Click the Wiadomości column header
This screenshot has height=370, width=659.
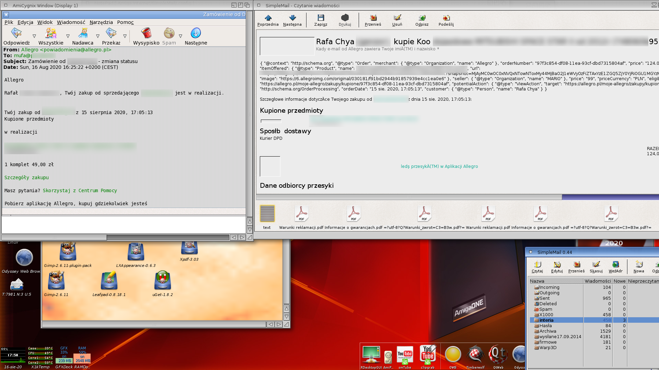pos(598,281)
